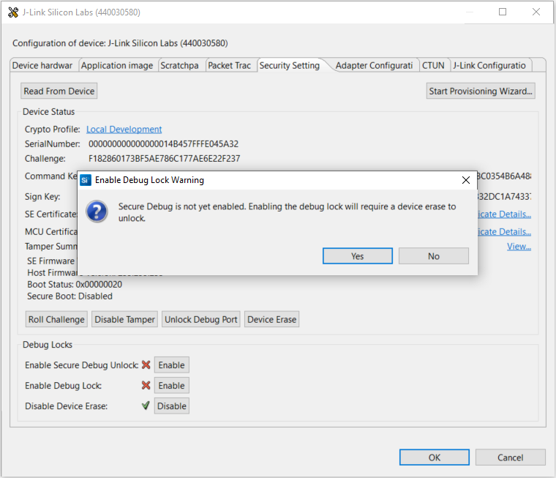Close the Enable Debug Lock Warning dialog
Viewport: 556px width, 478px height.
(x=466, y=180)
